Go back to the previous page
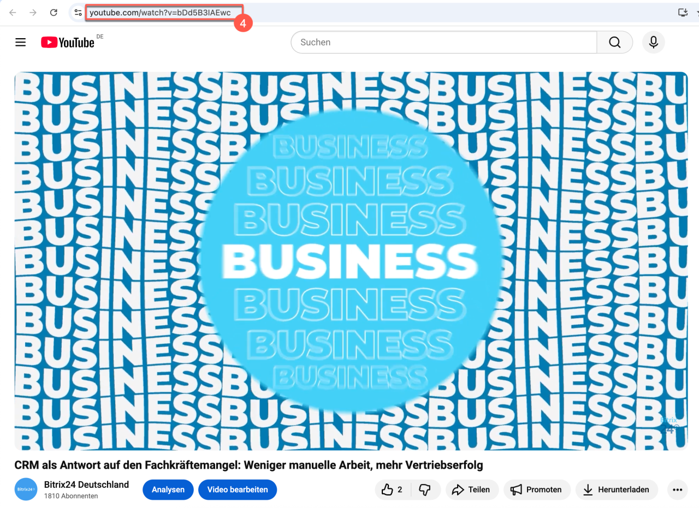Screen dimensions: 699x508 [13, 13]
